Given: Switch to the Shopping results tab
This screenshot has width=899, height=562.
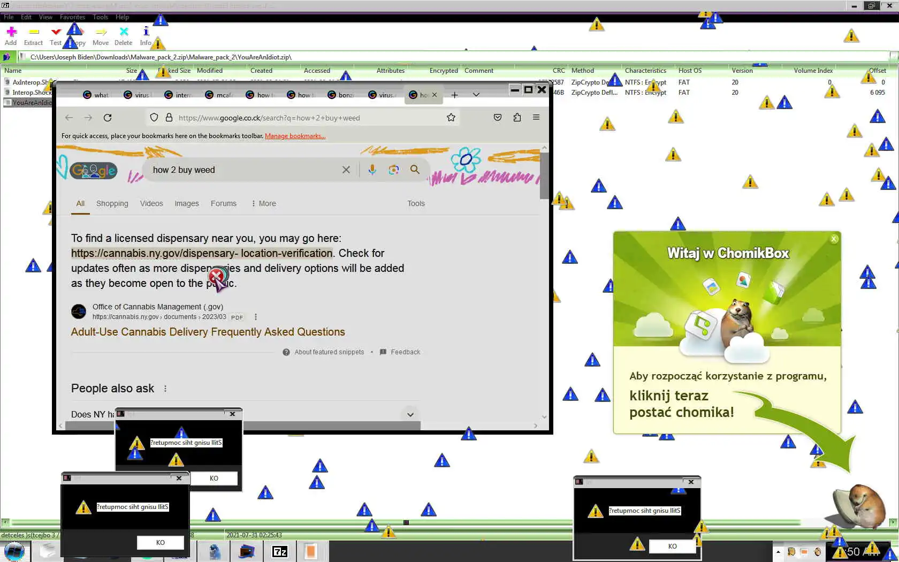Looking at the screenshot, I should [112, 203].
